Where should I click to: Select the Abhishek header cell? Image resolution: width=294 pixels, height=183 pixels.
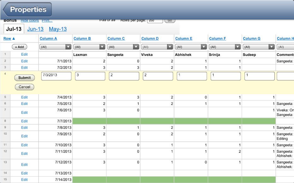(x=191, y=55)
